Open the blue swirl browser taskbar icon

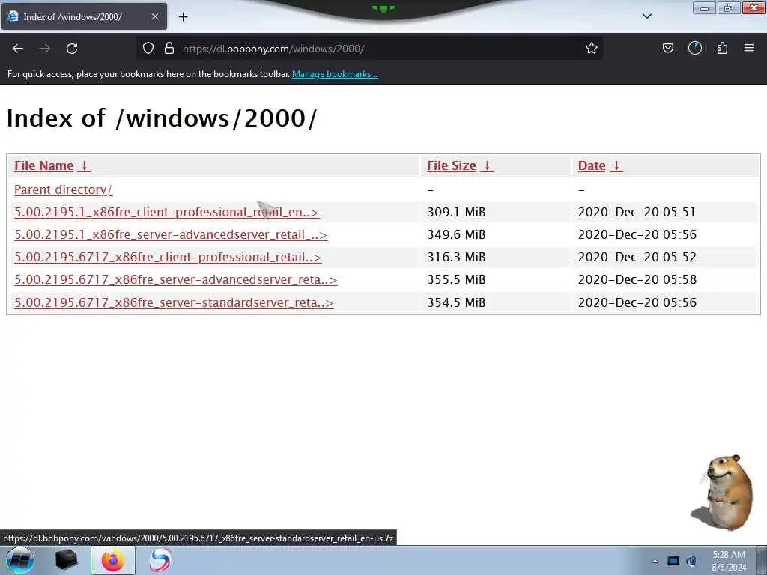pos(160,560)
